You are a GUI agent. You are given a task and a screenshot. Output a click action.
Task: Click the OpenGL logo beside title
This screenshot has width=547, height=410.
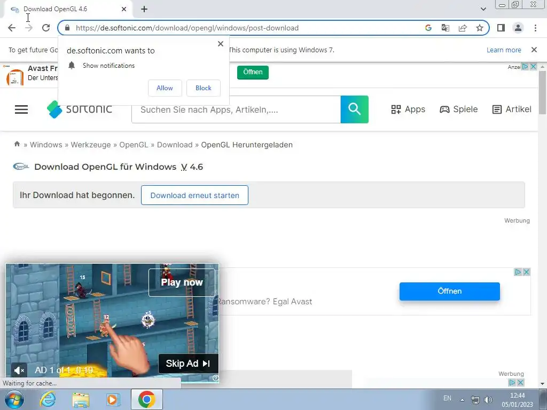pos(21,167)
